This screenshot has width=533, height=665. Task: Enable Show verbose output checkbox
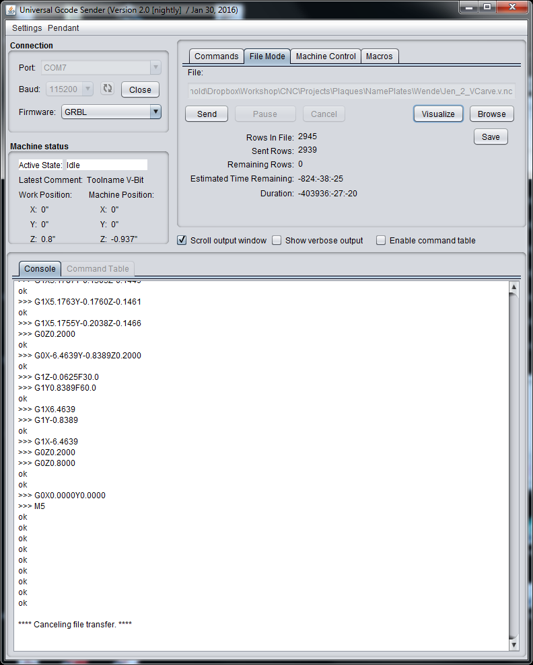pos(277,241)
